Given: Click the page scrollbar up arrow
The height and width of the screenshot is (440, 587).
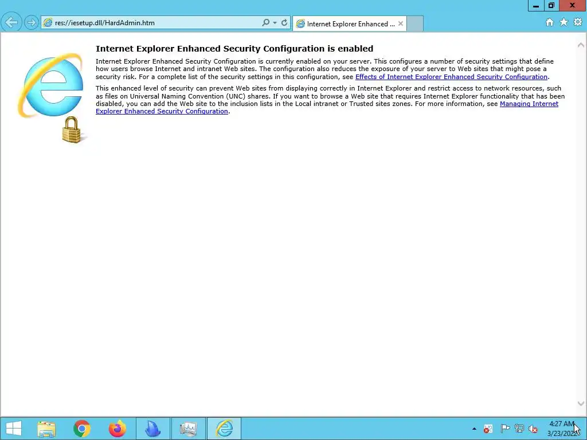Looking at the screenshot, I should (581, 45).
